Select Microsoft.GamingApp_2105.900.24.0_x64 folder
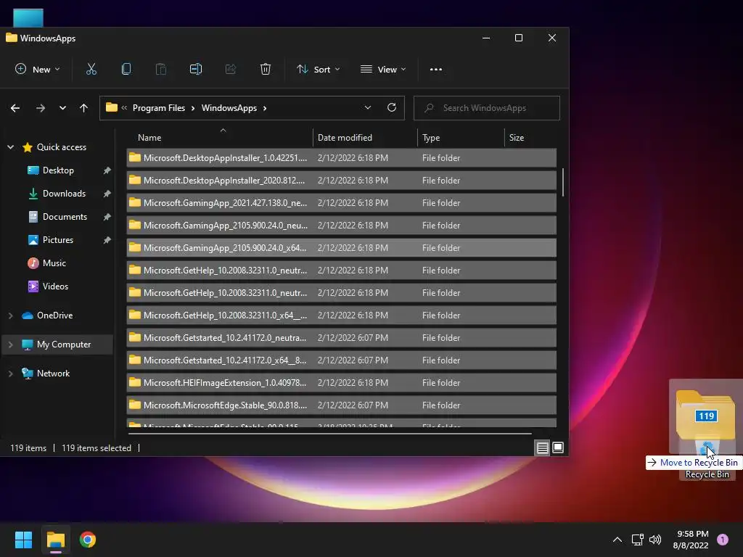The image size is (743, 557). point(341,248)
